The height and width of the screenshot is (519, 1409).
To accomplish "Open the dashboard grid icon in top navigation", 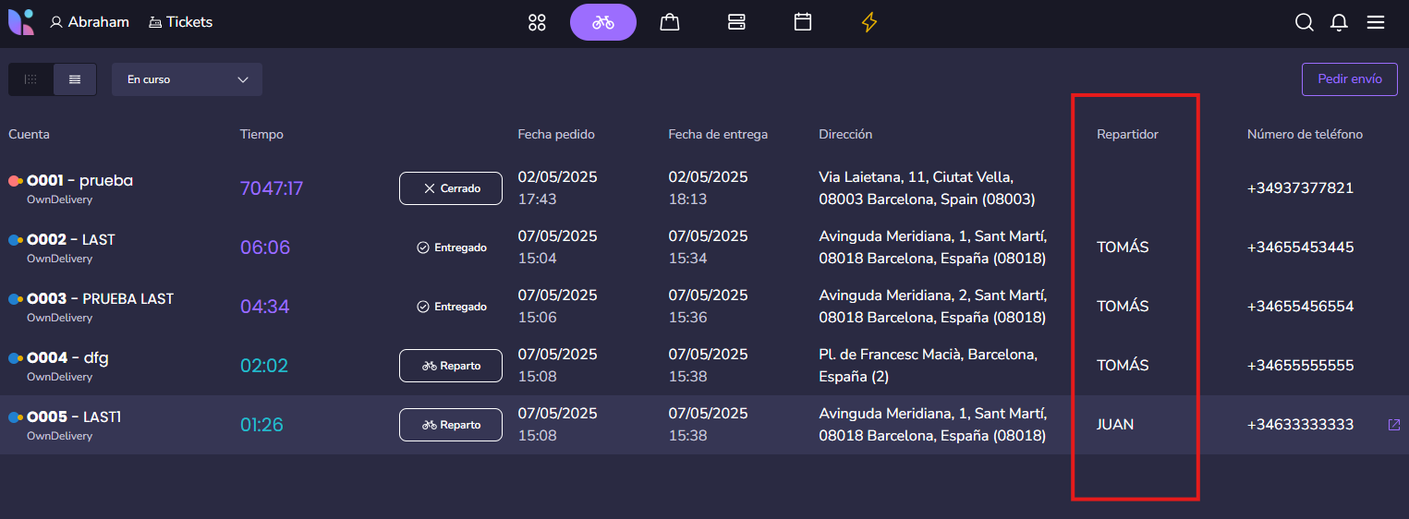I will 537,22.
